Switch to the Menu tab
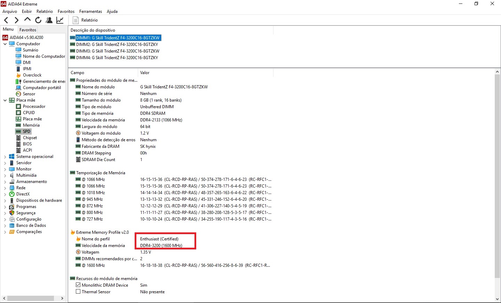 pos(8,29)
